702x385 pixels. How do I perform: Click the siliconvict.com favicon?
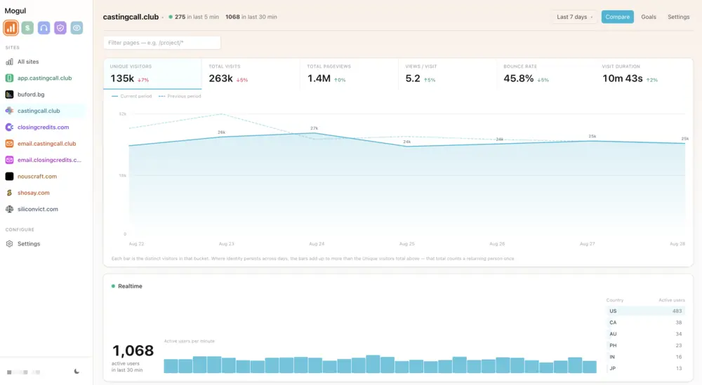[x=9, y=209]
